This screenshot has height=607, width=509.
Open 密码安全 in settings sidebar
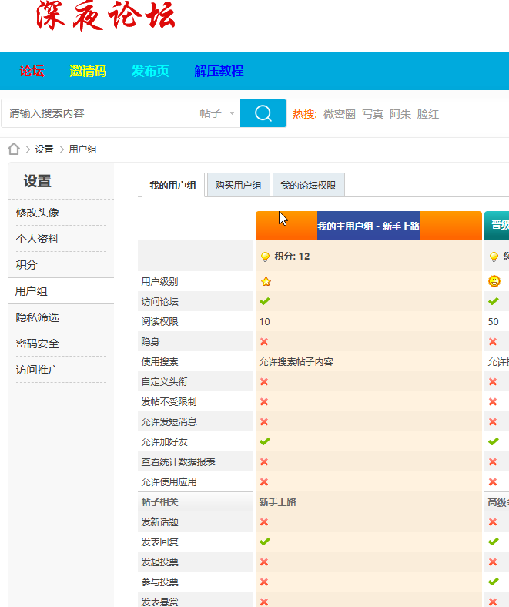[x=38, y=344]
